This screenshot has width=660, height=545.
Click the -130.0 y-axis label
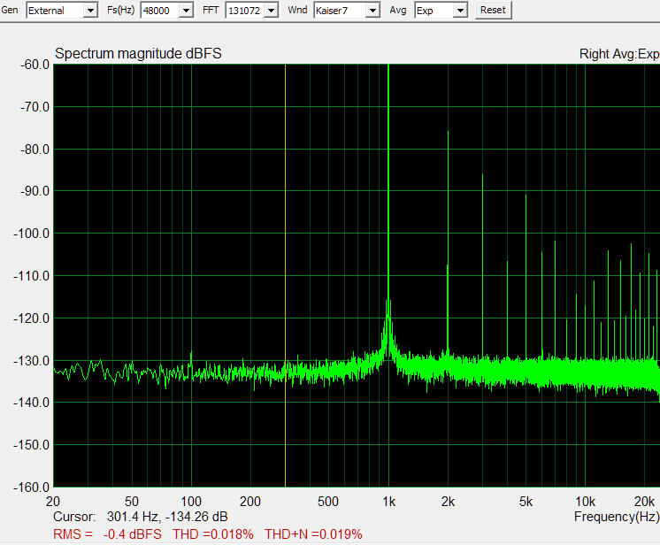pos(32,361)
